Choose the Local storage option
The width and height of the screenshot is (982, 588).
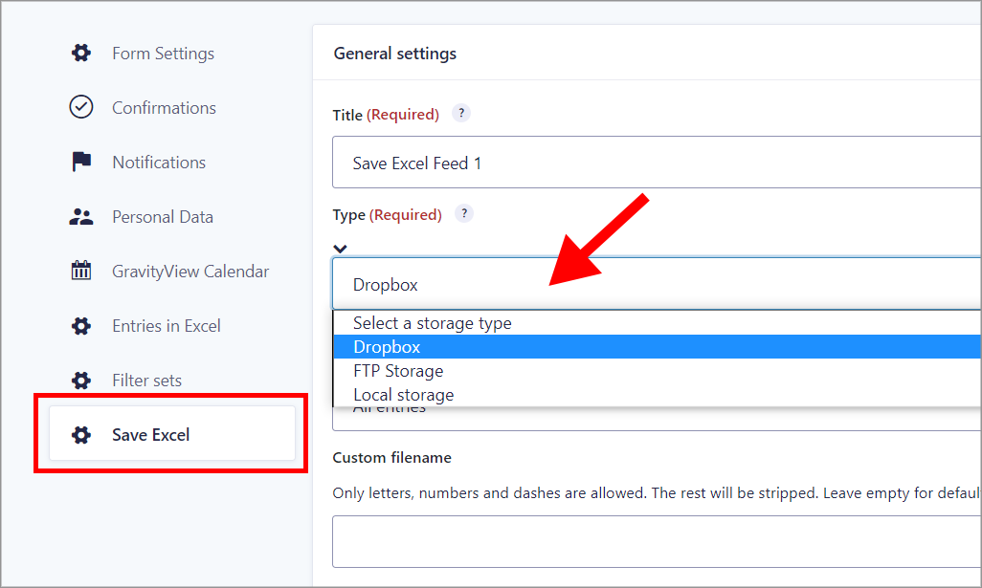click(x=658, y=395)
